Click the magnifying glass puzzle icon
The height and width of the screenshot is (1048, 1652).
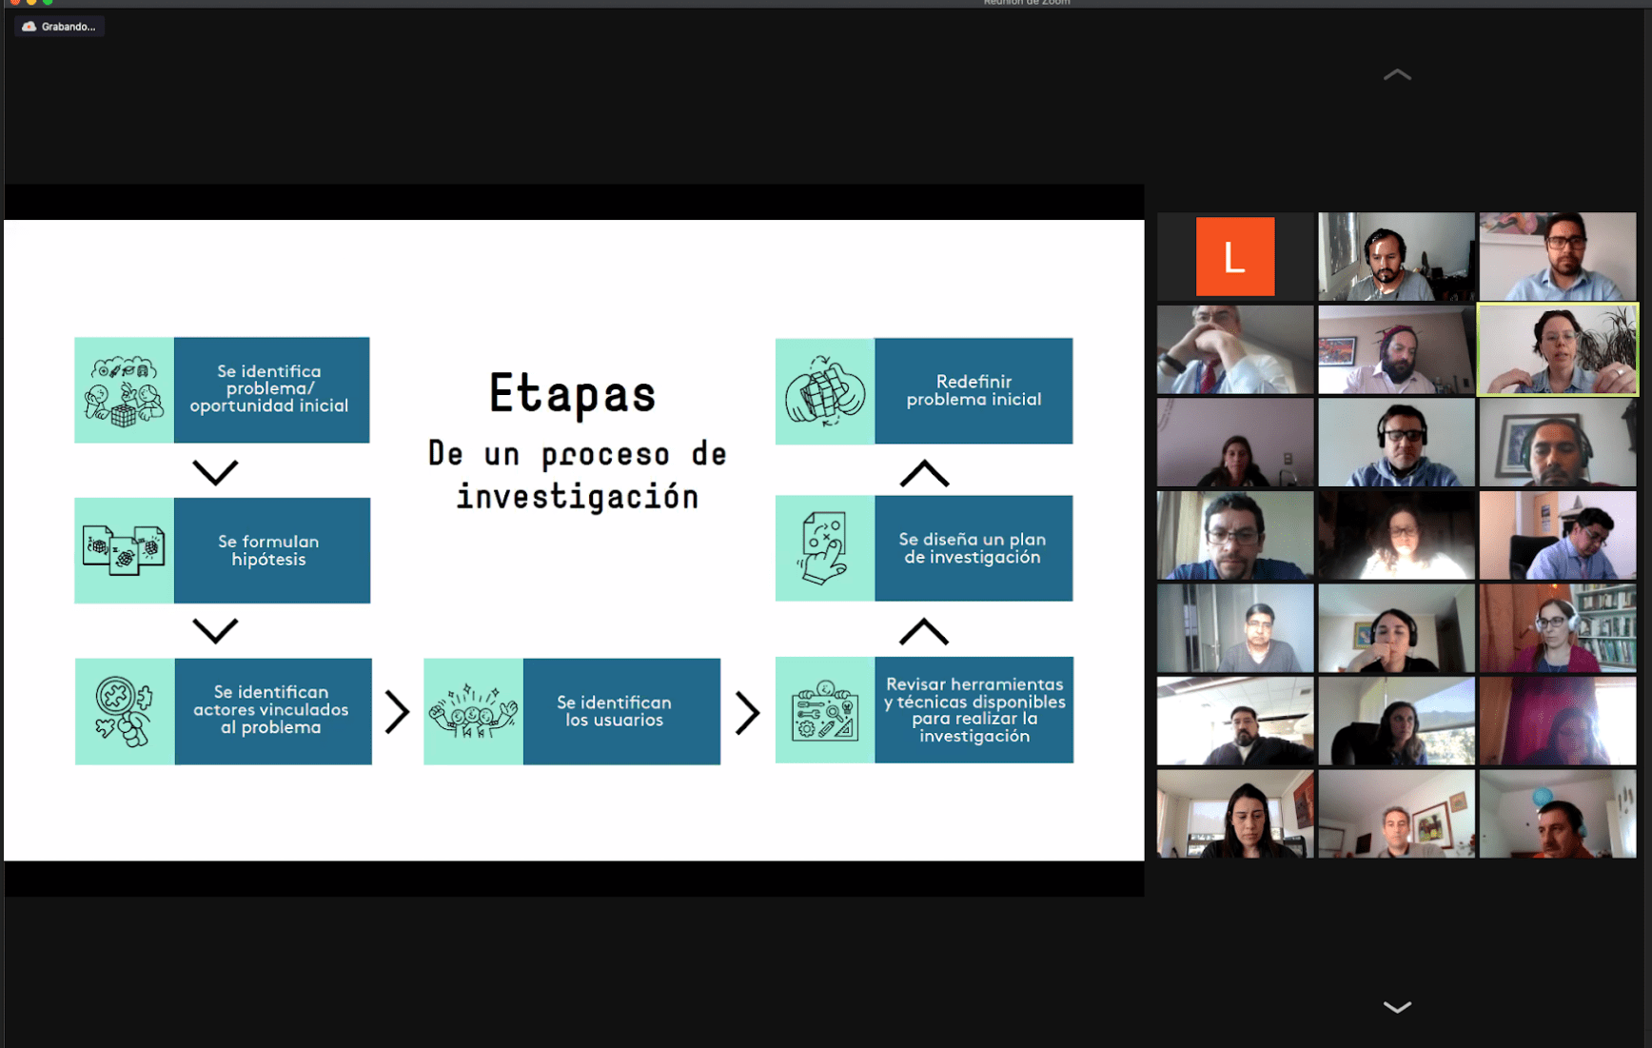[124, 712]
